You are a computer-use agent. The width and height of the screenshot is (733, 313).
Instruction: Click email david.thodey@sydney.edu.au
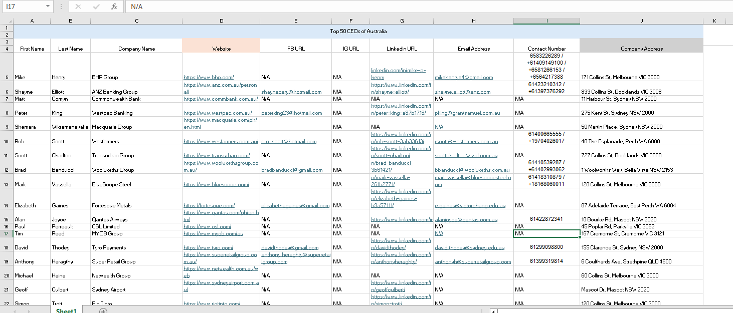(469, 248)
